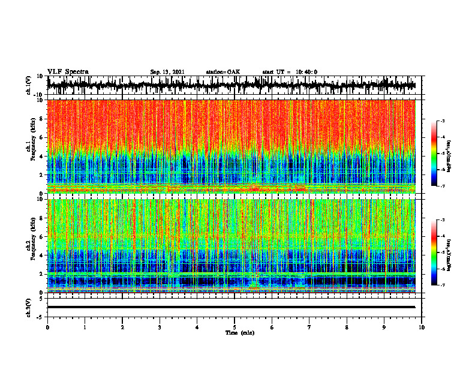Click the time axis tick label "2"
475x367 pixels.
point(122,327)
